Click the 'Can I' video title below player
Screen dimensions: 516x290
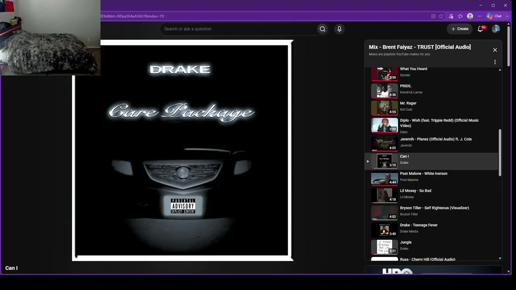coord(11,268)
